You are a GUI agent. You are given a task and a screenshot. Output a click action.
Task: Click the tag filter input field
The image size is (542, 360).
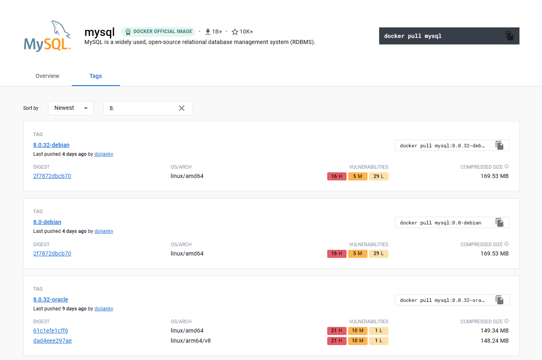[141, 108]
